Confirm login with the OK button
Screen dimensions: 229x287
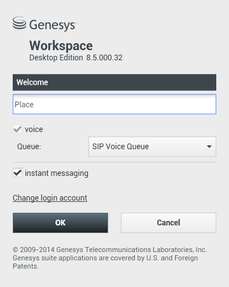coord(60,223)
